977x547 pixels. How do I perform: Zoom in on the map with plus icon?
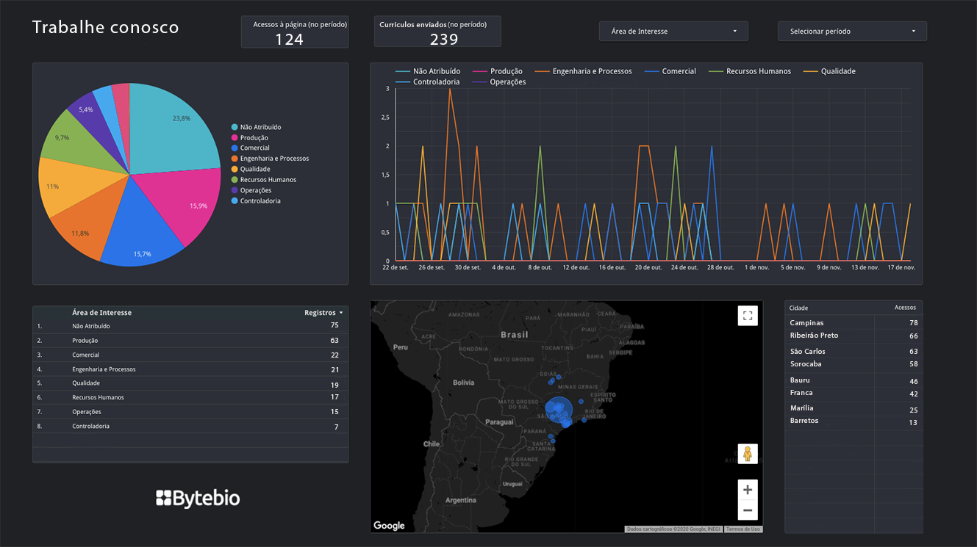(x=747, y=489)
